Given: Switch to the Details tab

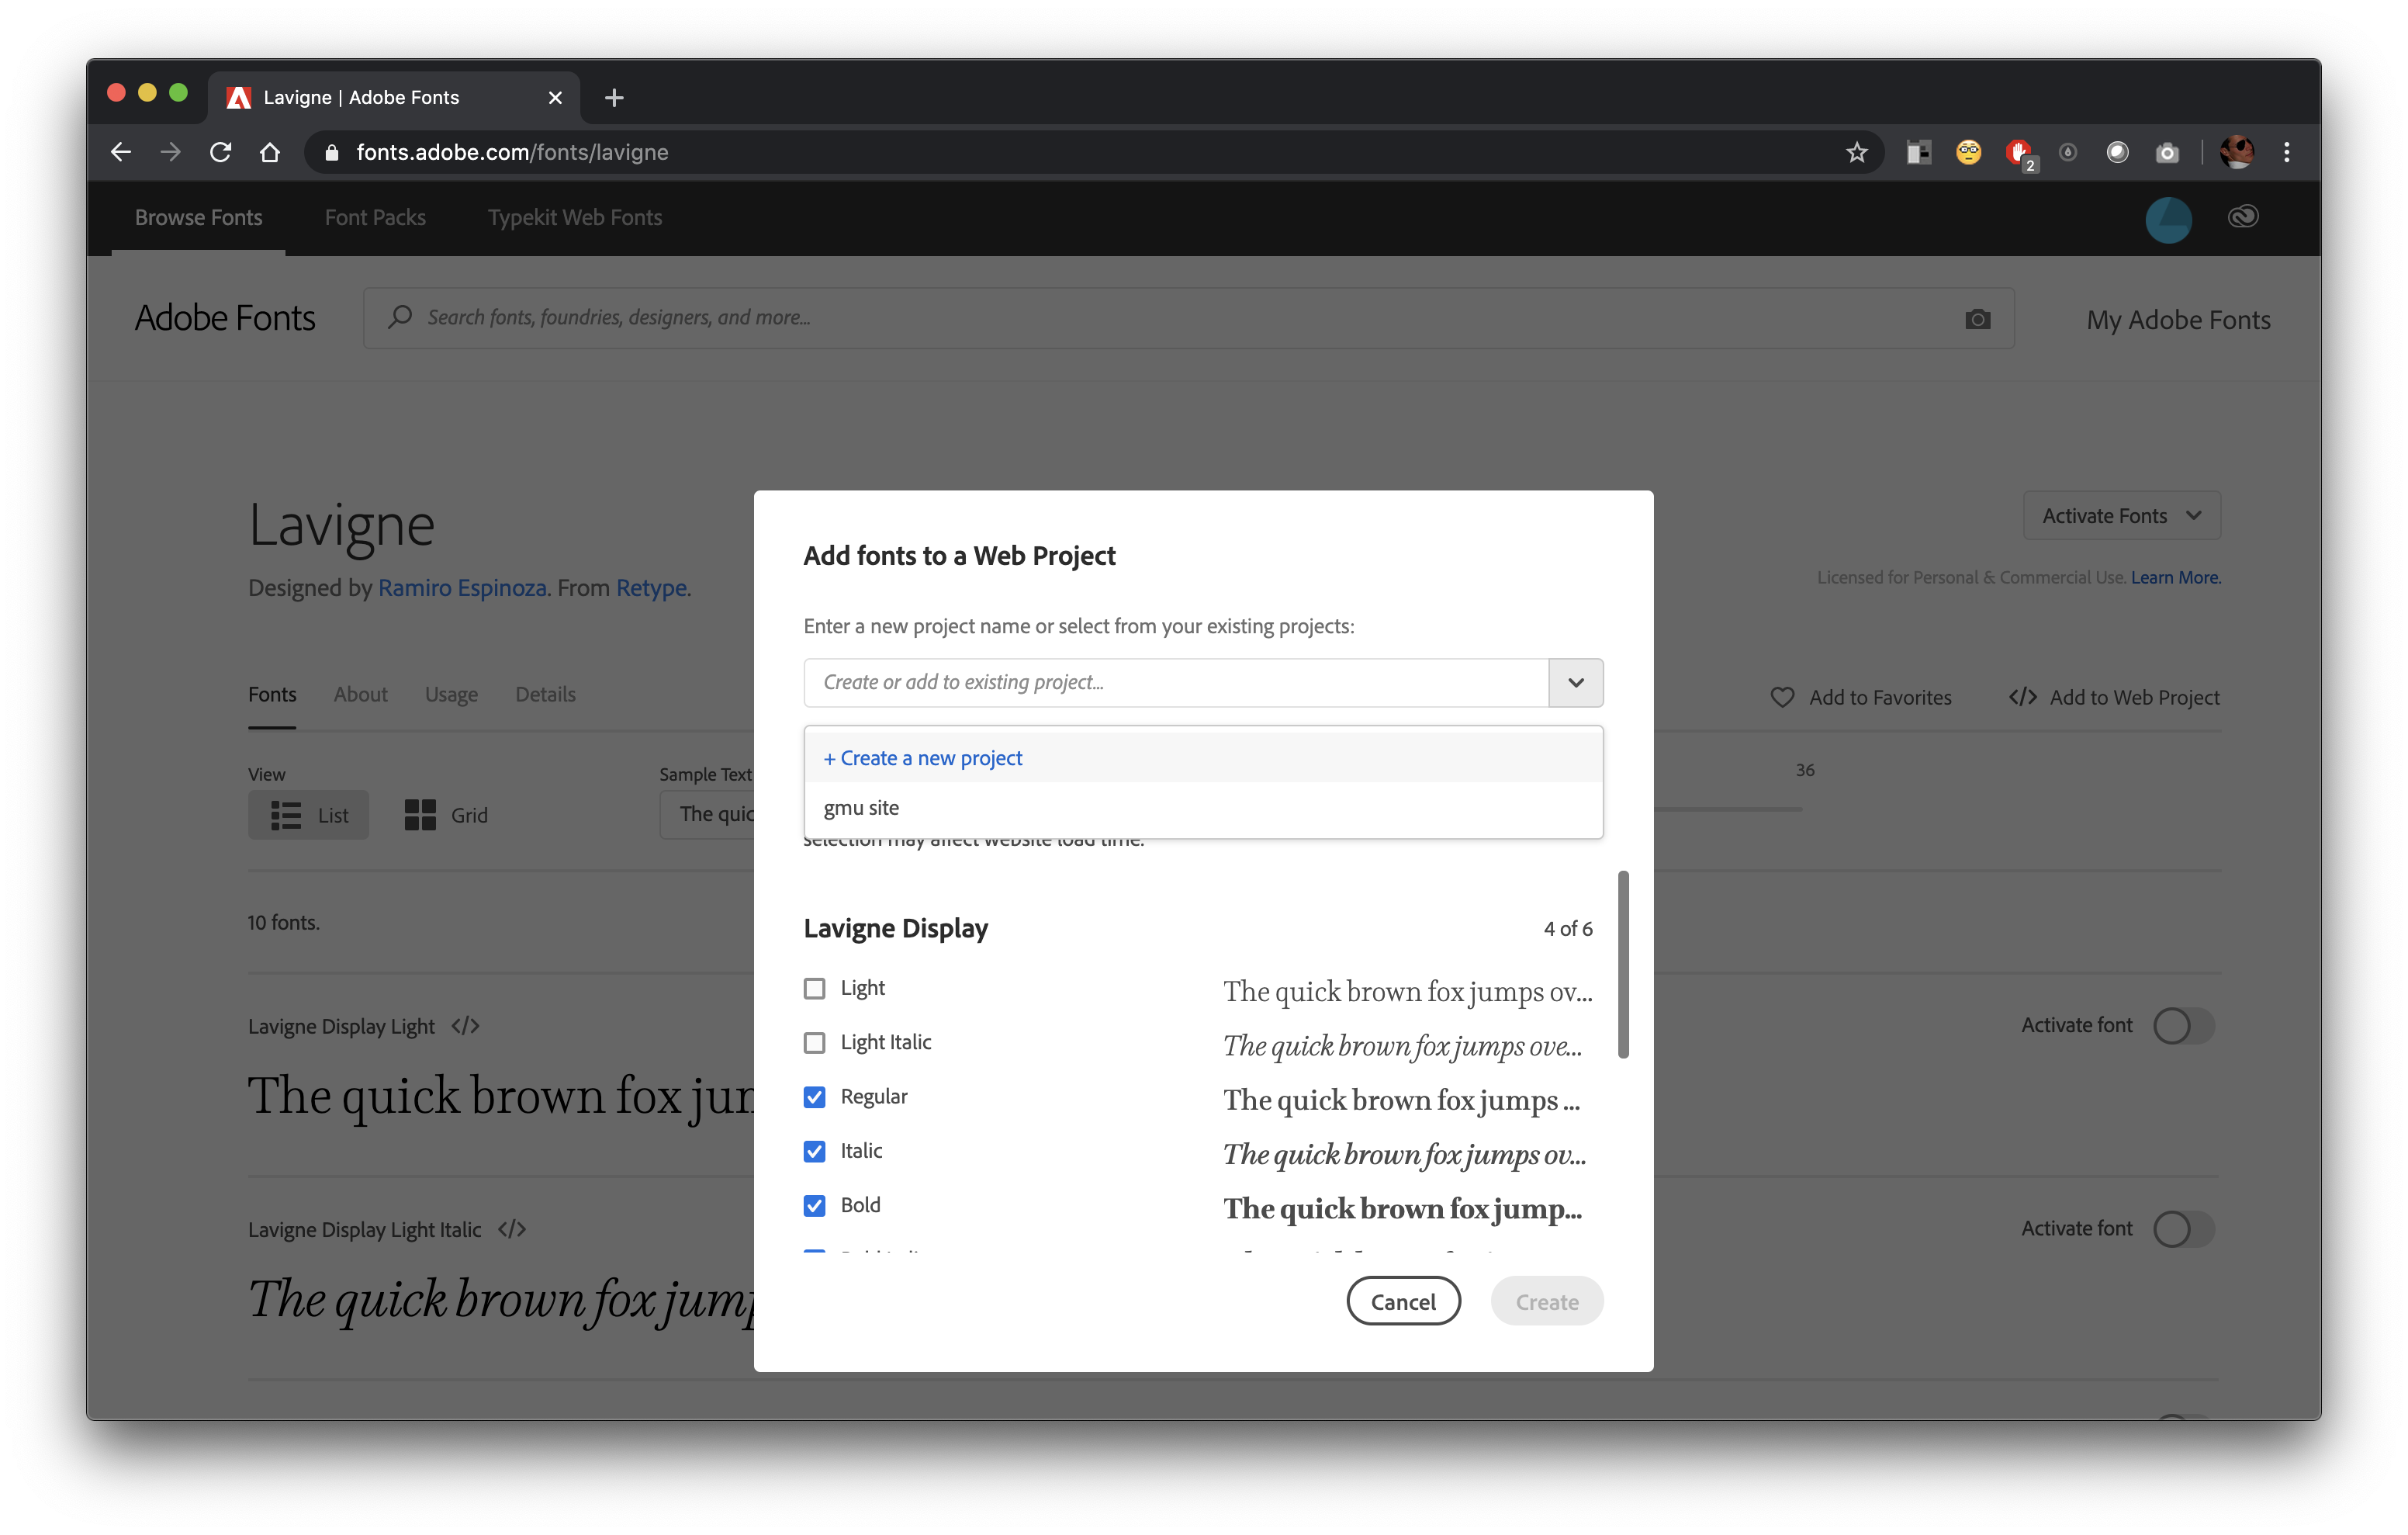Looking at the screenshot, I should pyautogui.click(x=545, y=694).
